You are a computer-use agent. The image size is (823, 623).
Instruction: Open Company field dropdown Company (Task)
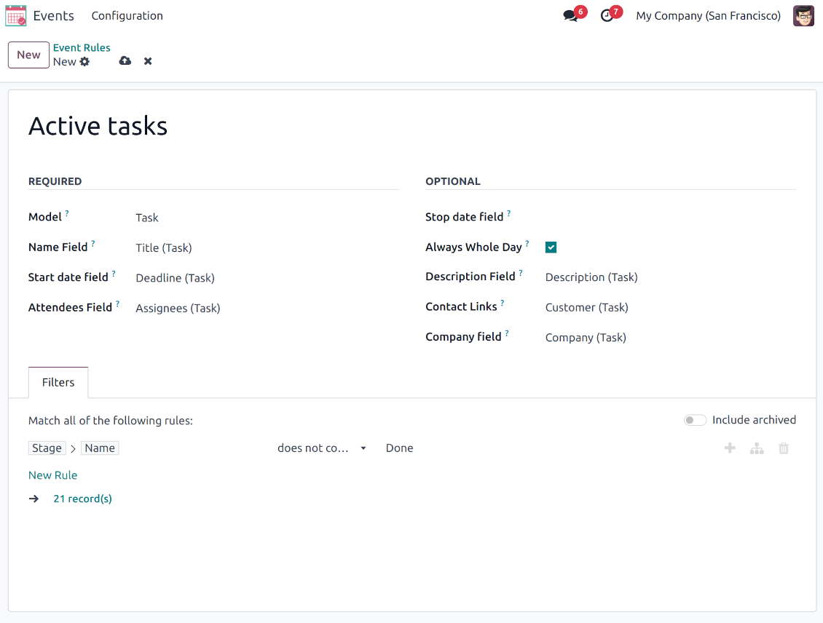(x=670, y=337)
